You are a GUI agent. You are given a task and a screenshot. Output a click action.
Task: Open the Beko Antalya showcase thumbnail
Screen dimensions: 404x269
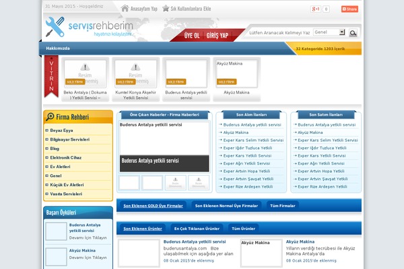point(85,73)
